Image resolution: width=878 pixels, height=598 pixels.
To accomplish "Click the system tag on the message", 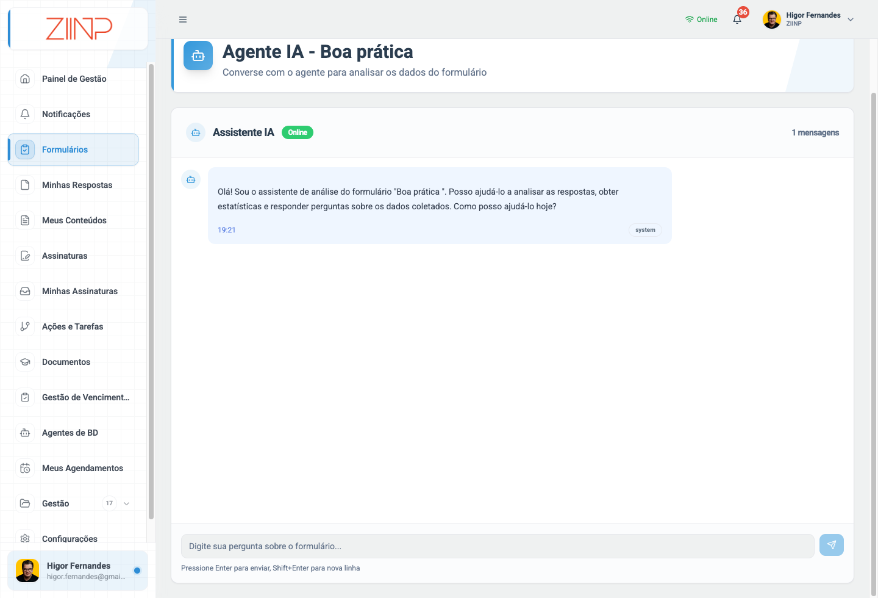I will [645, 230].
